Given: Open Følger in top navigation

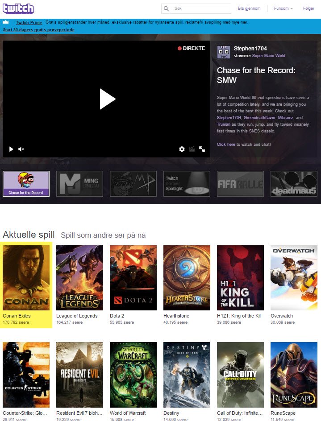Looking at the screenshot, I should pos(308,8).
